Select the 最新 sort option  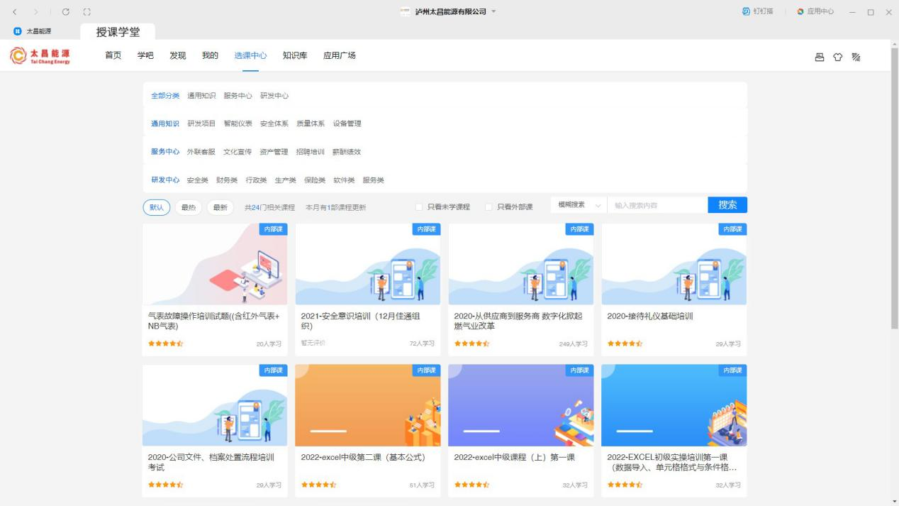(220, 207)
